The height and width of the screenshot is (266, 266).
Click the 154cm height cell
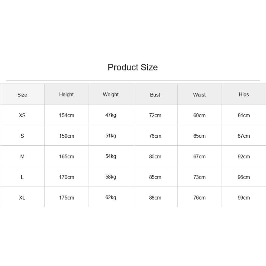point(66,115)
